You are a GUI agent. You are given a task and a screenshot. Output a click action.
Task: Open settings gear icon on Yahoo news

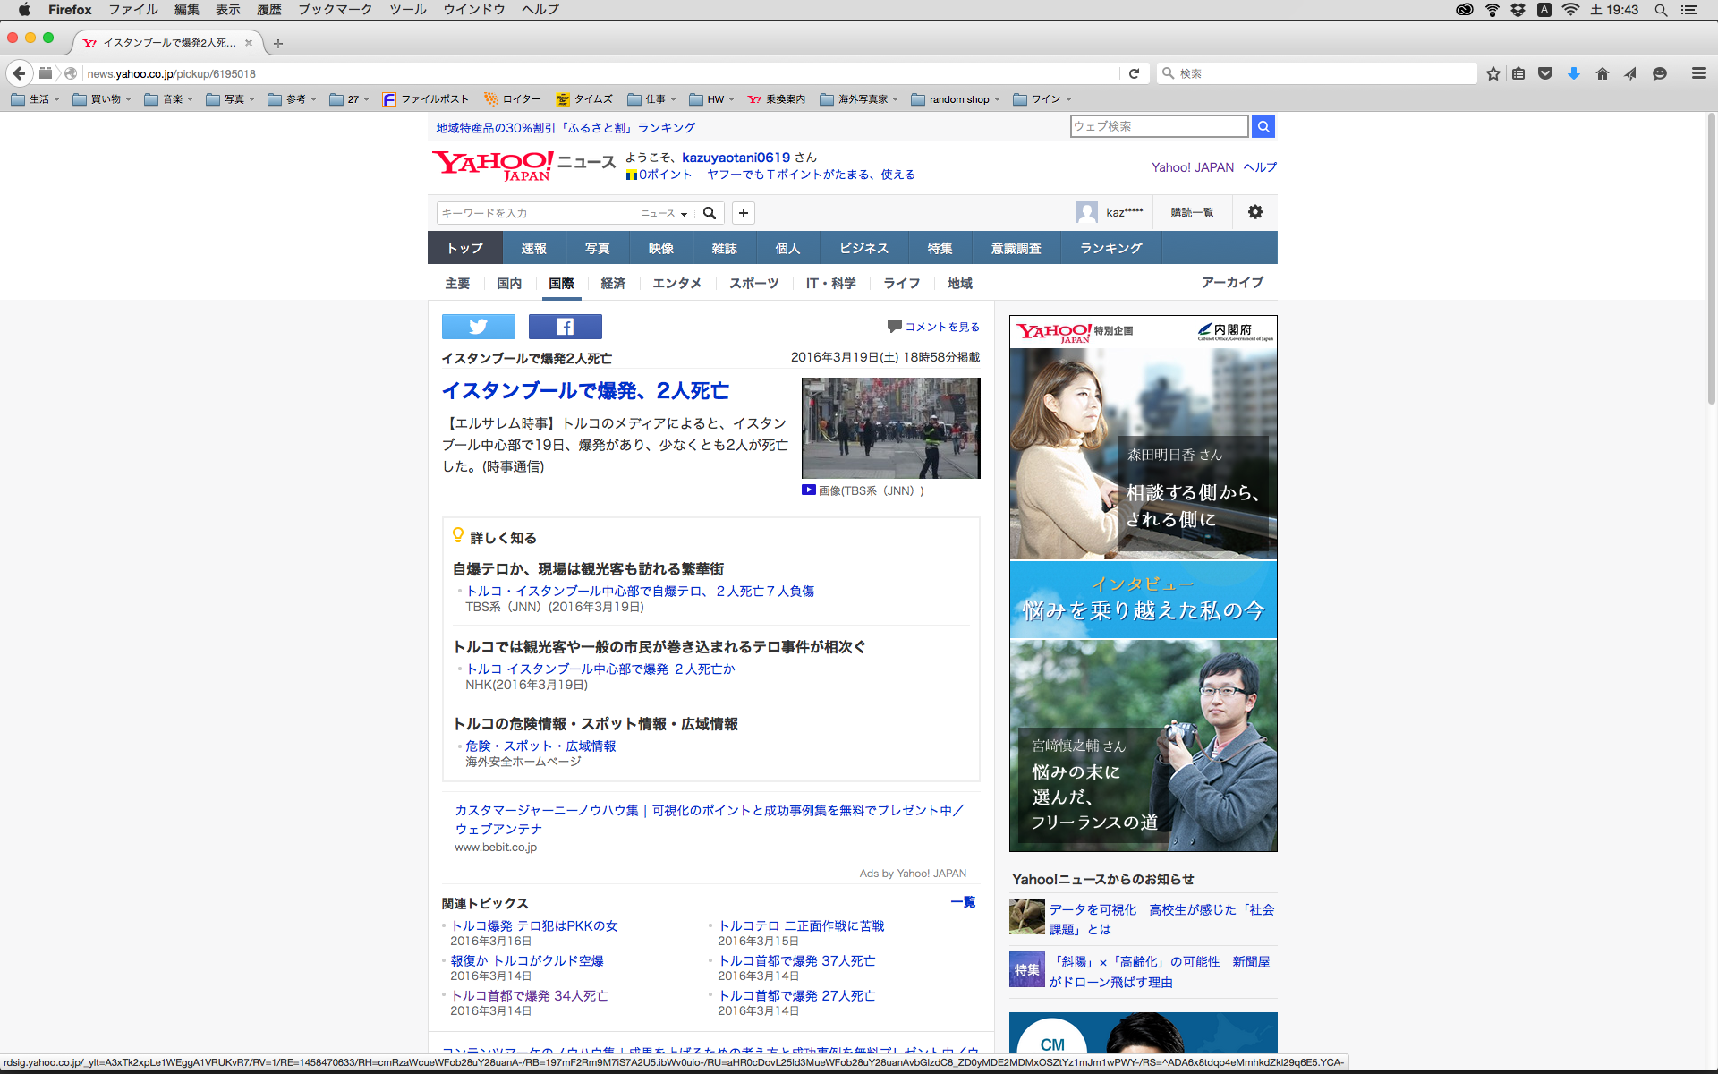tap(1254, 212)
